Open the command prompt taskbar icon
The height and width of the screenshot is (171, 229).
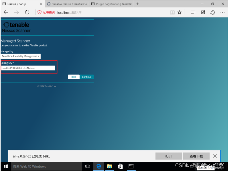(131, 166)
